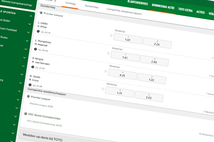This screenshot has width=214, height=142.
Task: Click clock icon beside do. 21:45
Action: pos(30,85)
